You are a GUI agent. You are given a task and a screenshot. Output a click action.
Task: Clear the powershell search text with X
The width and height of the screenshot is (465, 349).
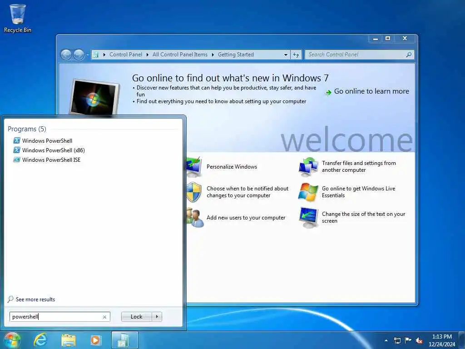click(x=104, y=317)
